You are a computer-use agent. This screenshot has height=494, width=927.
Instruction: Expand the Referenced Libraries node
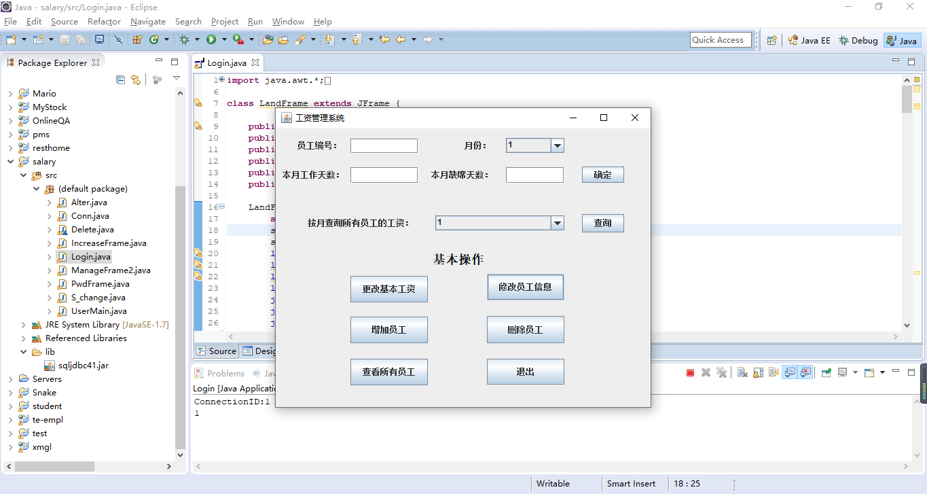point(23,338)
